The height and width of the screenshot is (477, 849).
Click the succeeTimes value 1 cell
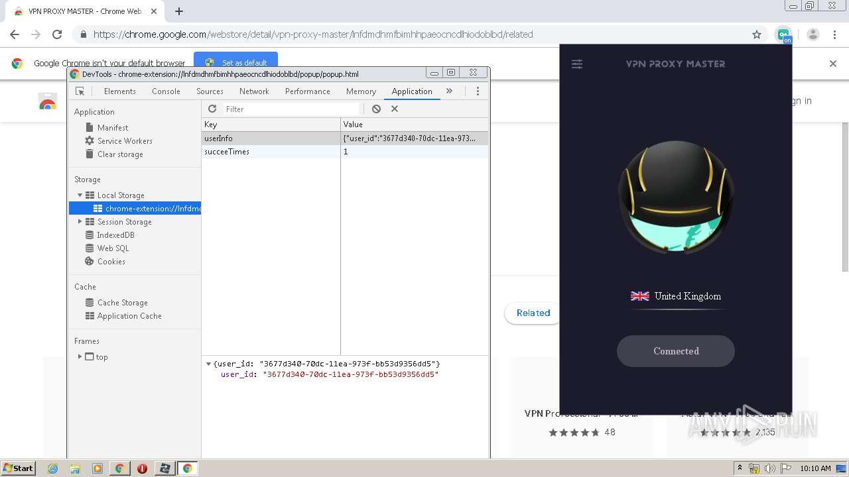415,152
